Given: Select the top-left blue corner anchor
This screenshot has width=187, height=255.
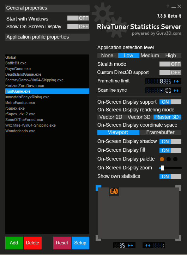Looking at the screenshot, I should tap(98, 188).
